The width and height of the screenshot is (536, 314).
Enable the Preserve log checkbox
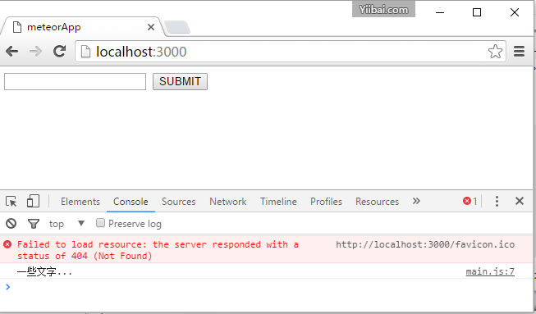tap(100, 223)
